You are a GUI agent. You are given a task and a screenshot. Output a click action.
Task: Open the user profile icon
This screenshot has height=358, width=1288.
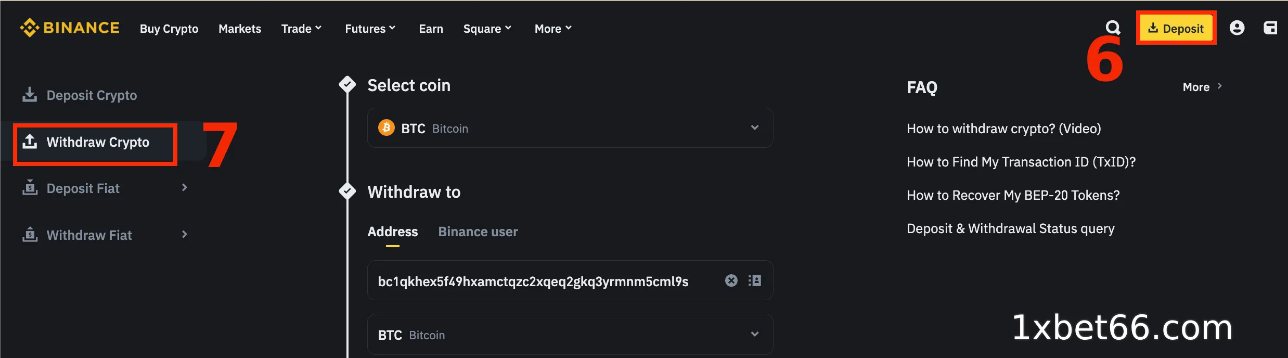pyautogui.click(x=1237, y=28)
